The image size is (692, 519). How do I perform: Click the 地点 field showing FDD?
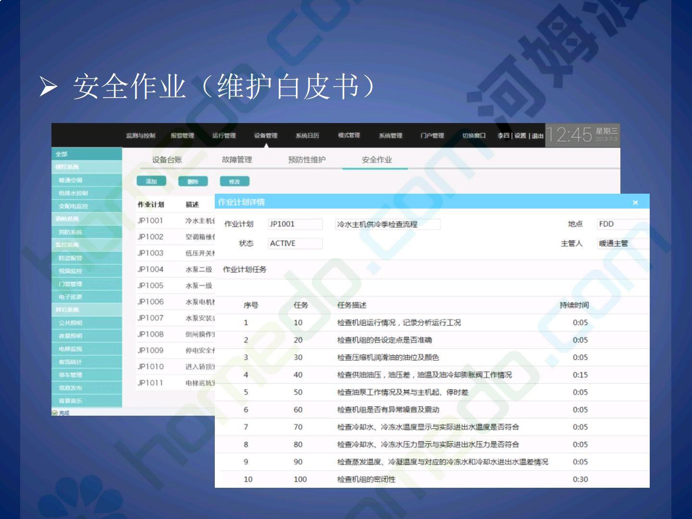tap(622, 224)
